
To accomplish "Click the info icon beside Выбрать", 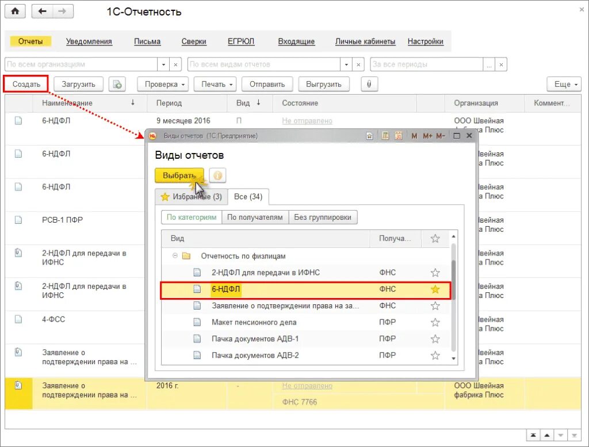I will point(217,175).
